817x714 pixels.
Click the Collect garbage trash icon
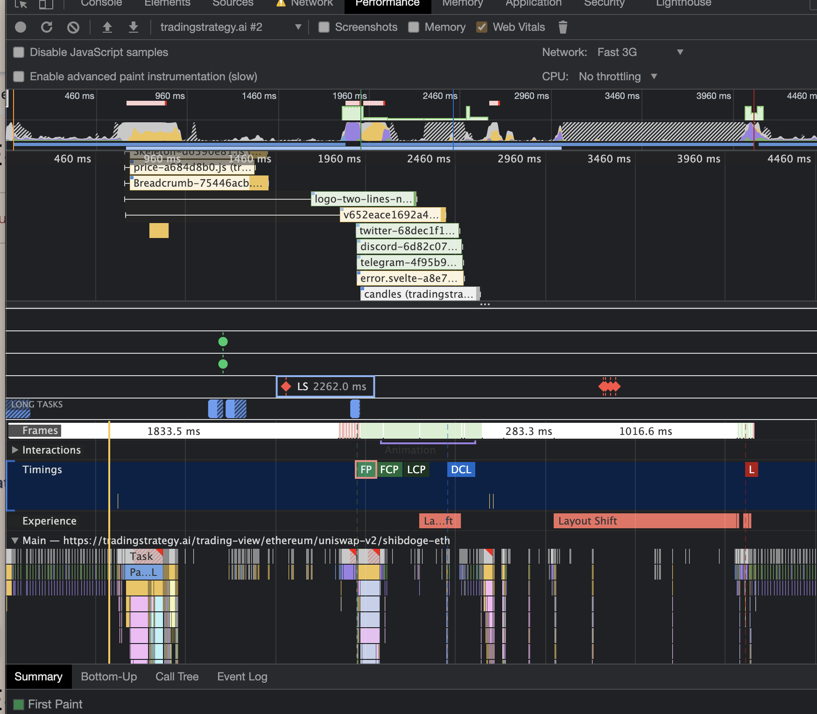point(563,27)
